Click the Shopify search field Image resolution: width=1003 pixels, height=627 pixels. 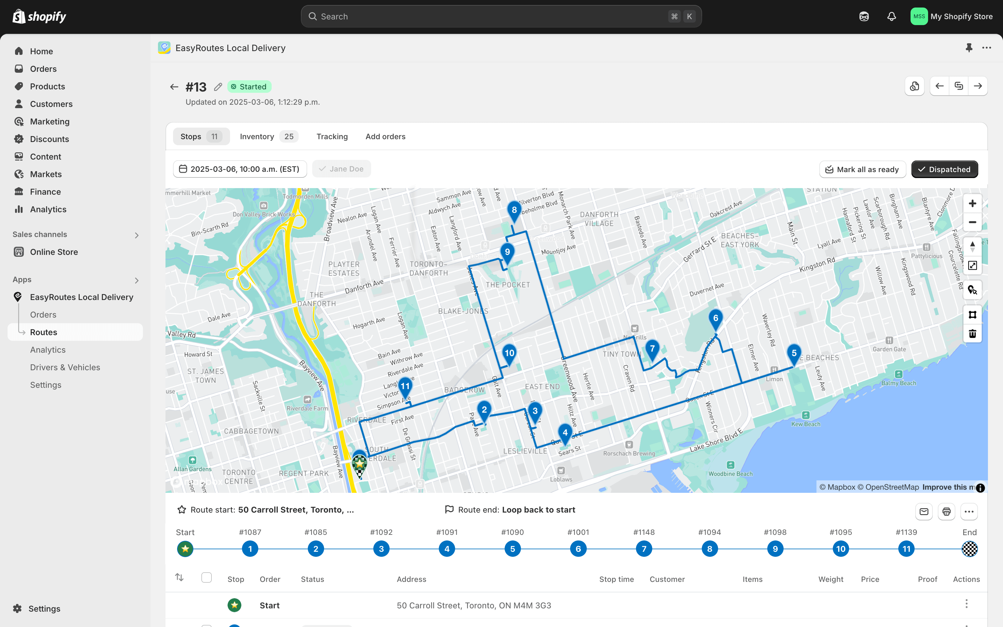501,17
